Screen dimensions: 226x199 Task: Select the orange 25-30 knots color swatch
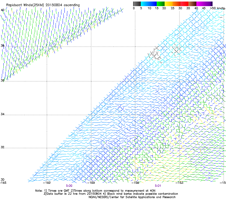177,4
